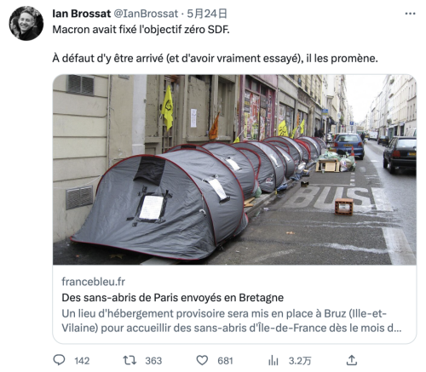
Task: Open the francebleu.fr source domain link
Action: click(x=93, y=282)
